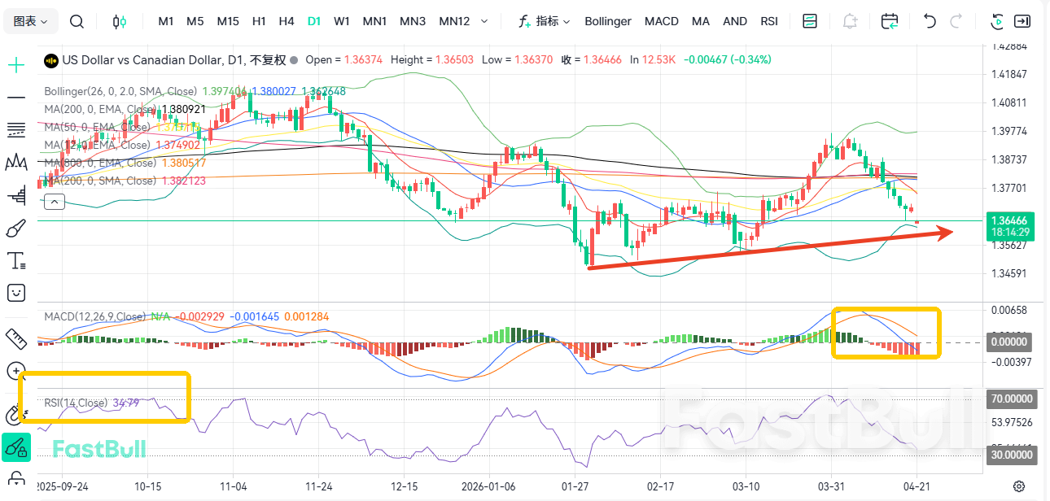
Task: Switch to the H4 timeframe
Action: [x=287, y=21]
